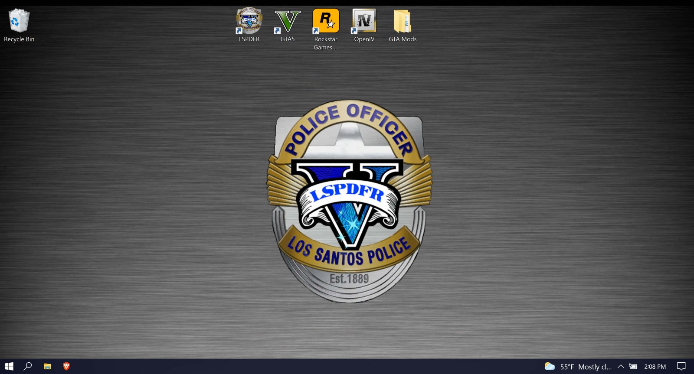Open the clock showing 2:08 PM
This screenshot has height=374, width=694.
pyautogui.click(x=655, y=367)
